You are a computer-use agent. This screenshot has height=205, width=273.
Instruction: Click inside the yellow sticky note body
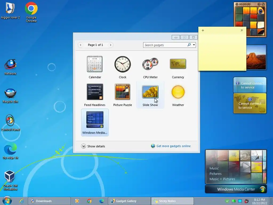[x=222, y=52]
